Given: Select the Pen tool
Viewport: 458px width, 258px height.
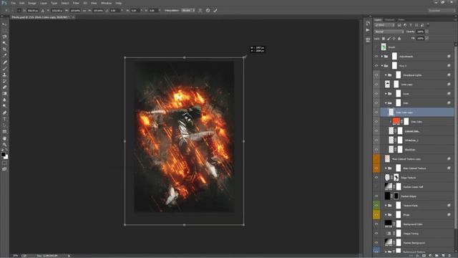Looking at the screenshot, I should click(x=4, y=113).
